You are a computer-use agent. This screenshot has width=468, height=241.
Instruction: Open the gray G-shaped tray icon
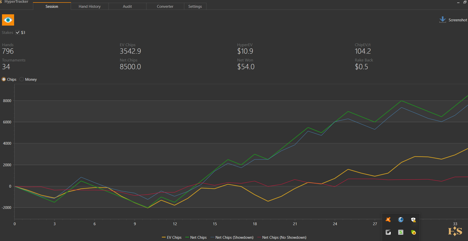388,232
